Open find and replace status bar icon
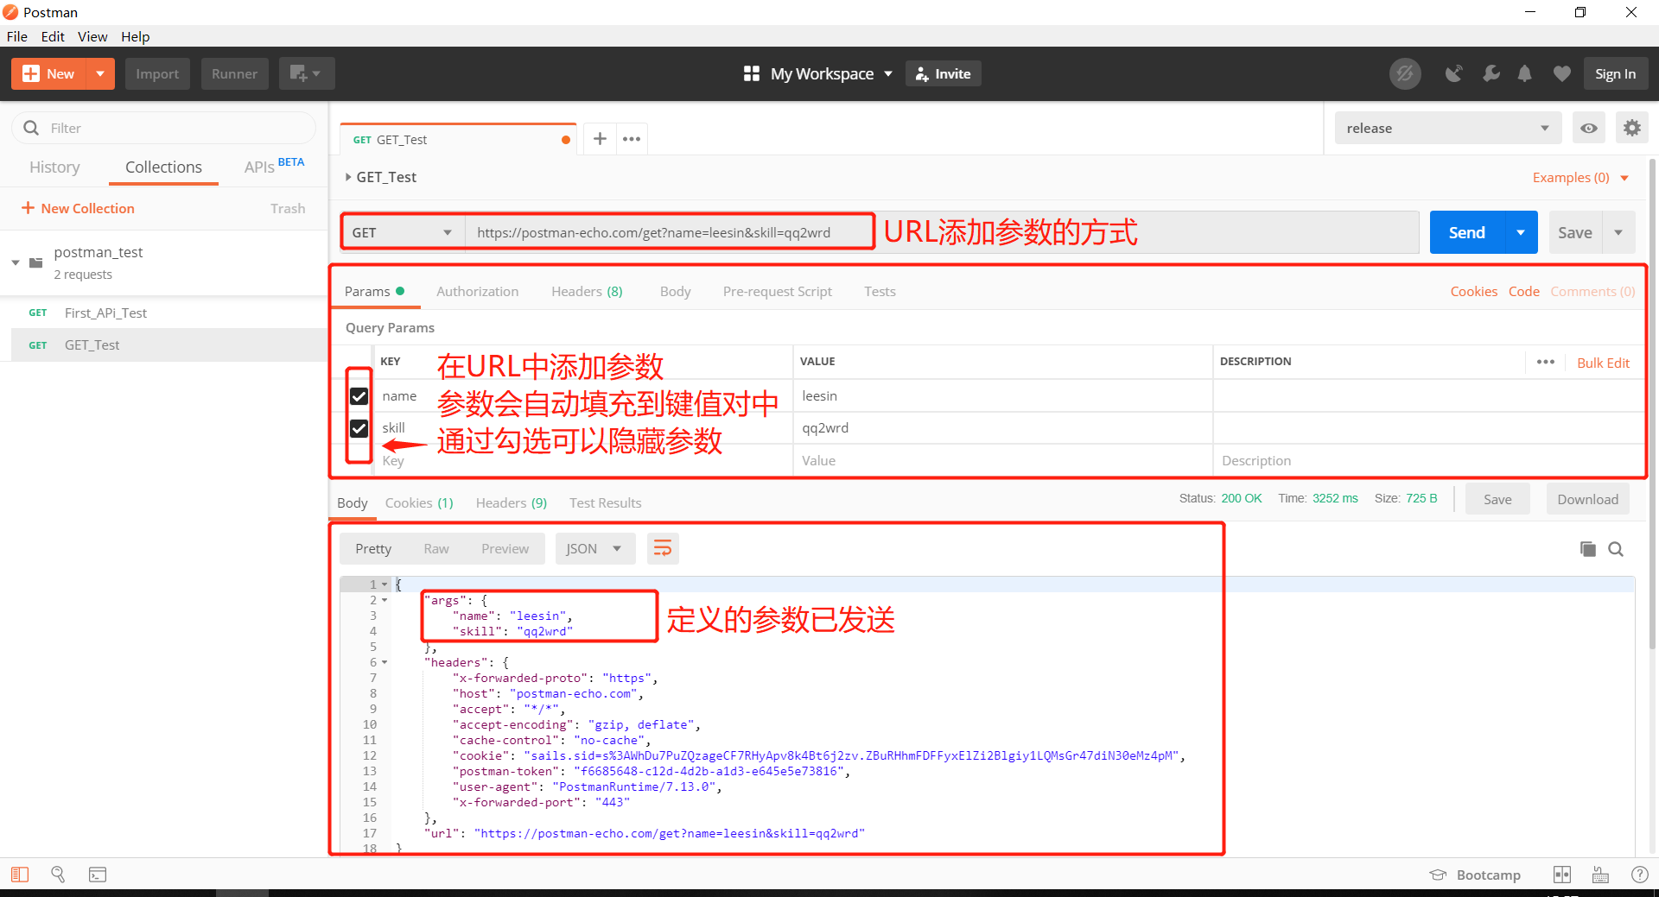Image resolution: width=1659 pixels, height=897 pixels. [x=58, y=875]
